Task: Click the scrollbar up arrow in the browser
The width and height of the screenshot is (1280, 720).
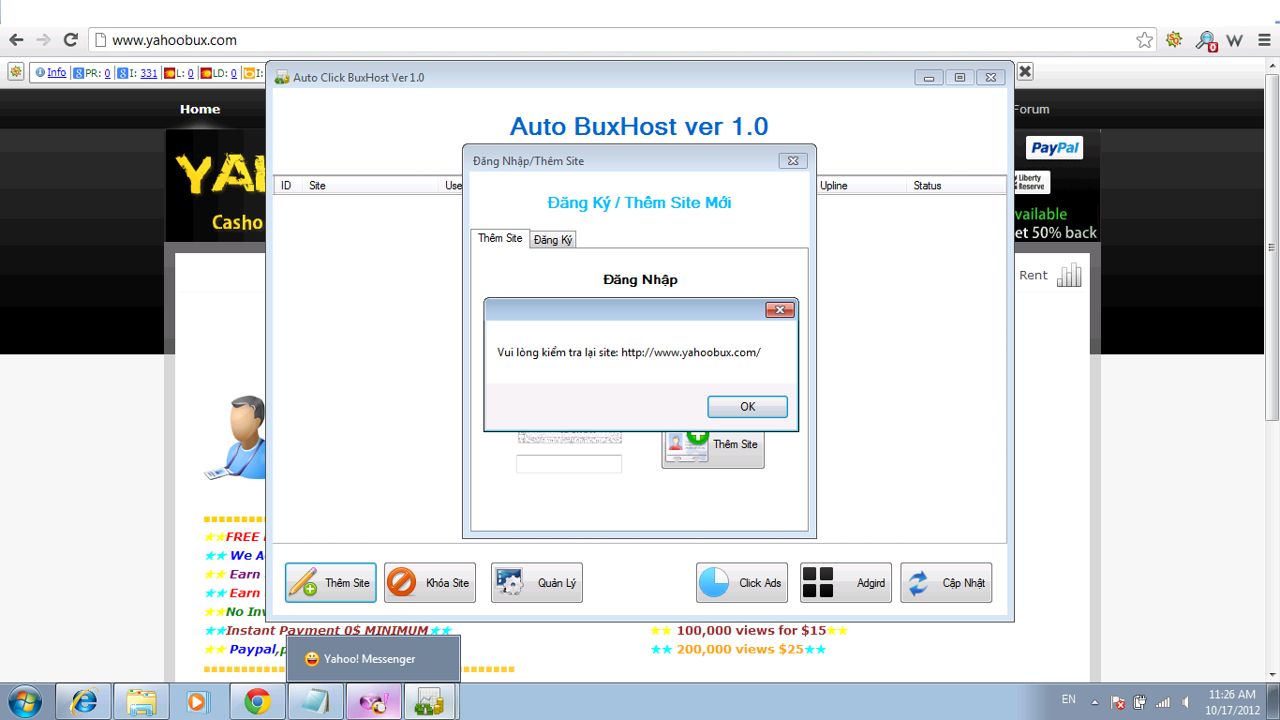Action: click(x=1273, y=65)
